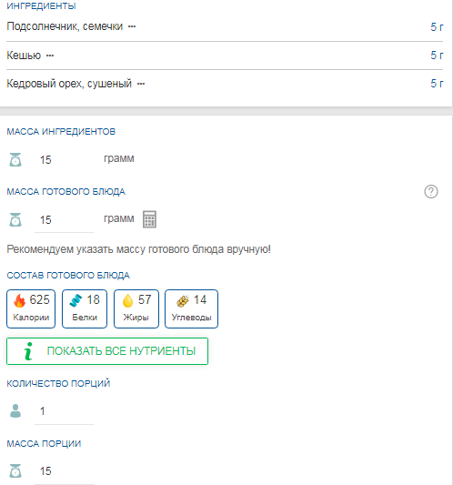The height and width of the screenshot is (485, 453).
Task: Click the calculator icon next to грамм
Action: (x=149, y=219)
